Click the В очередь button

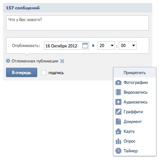(21, 73)
